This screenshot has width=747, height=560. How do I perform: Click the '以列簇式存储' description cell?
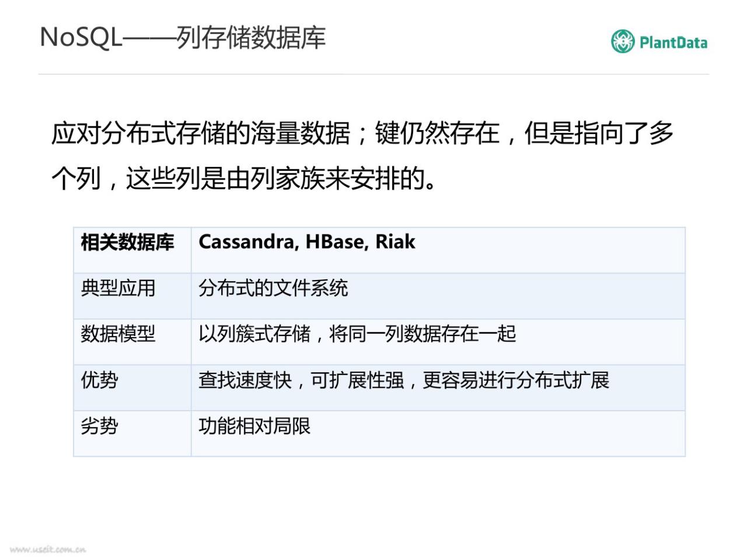(x=357, y=334)
